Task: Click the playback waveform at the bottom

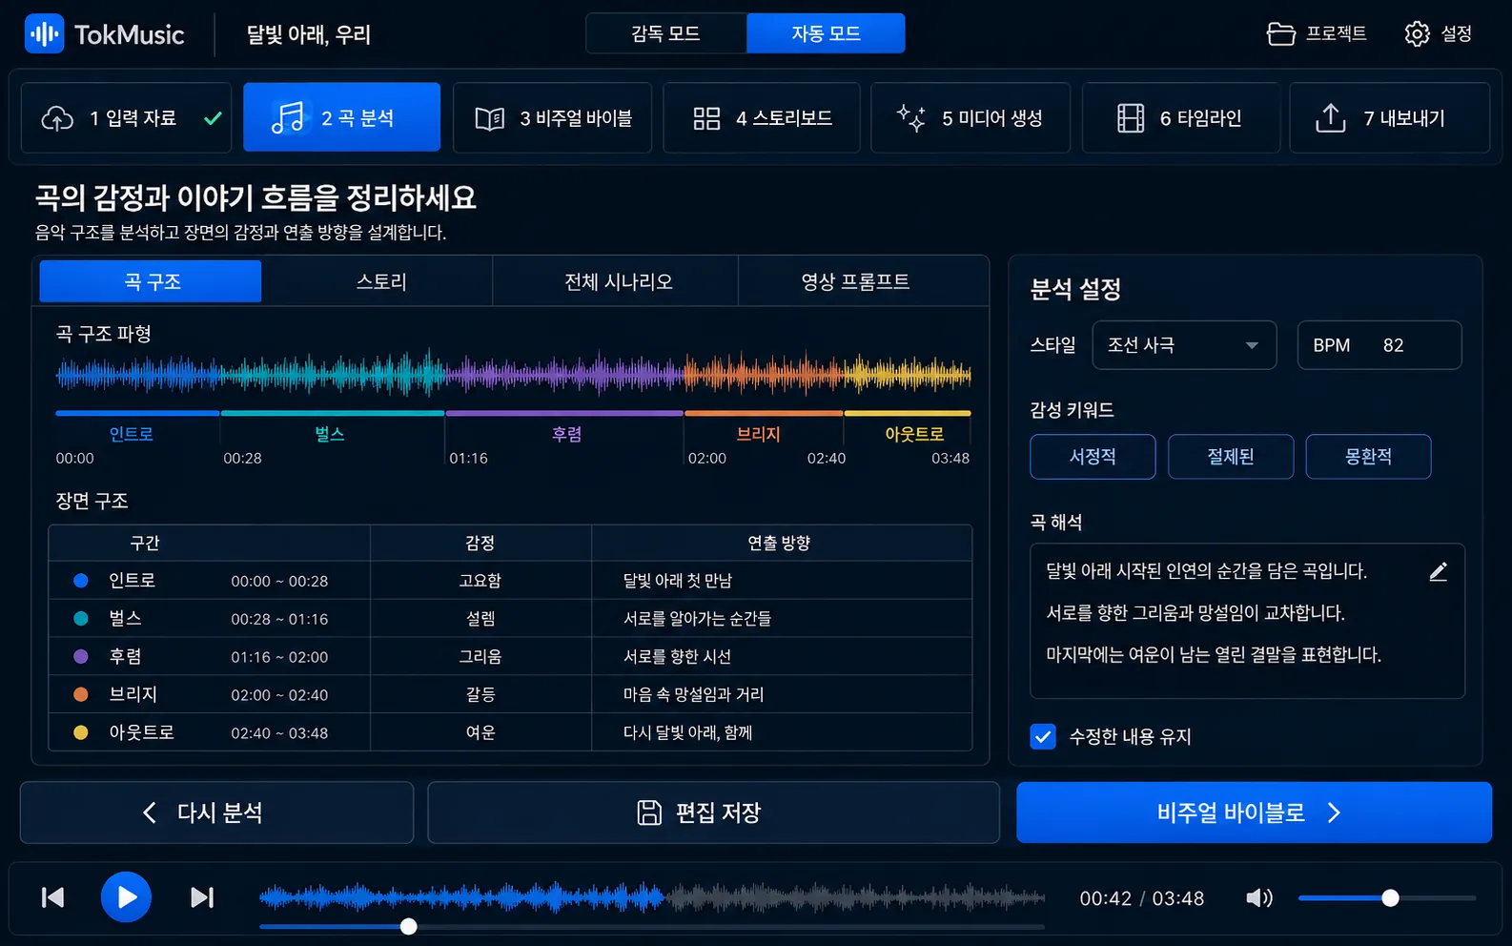Action: pos(652,897)
